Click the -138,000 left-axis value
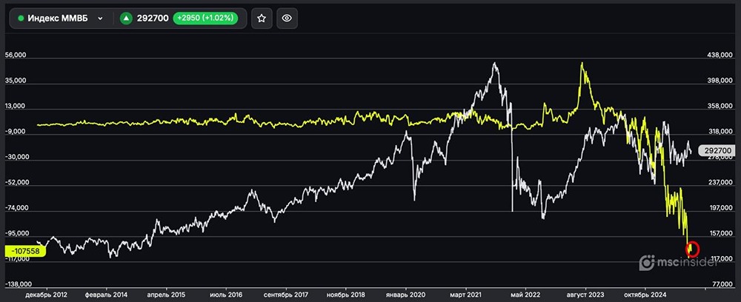The width and height of the screenshot is (741, 302). (18, 285)
